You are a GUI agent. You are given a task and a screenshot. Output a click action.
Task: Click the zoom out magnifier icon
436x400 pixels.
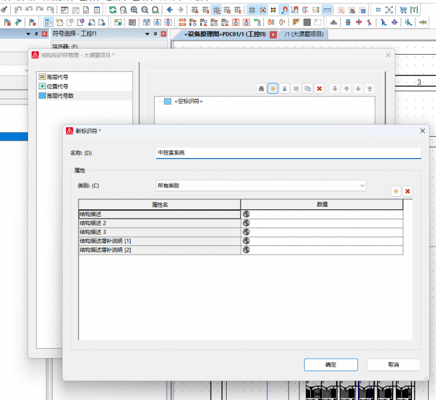[145, 10]
